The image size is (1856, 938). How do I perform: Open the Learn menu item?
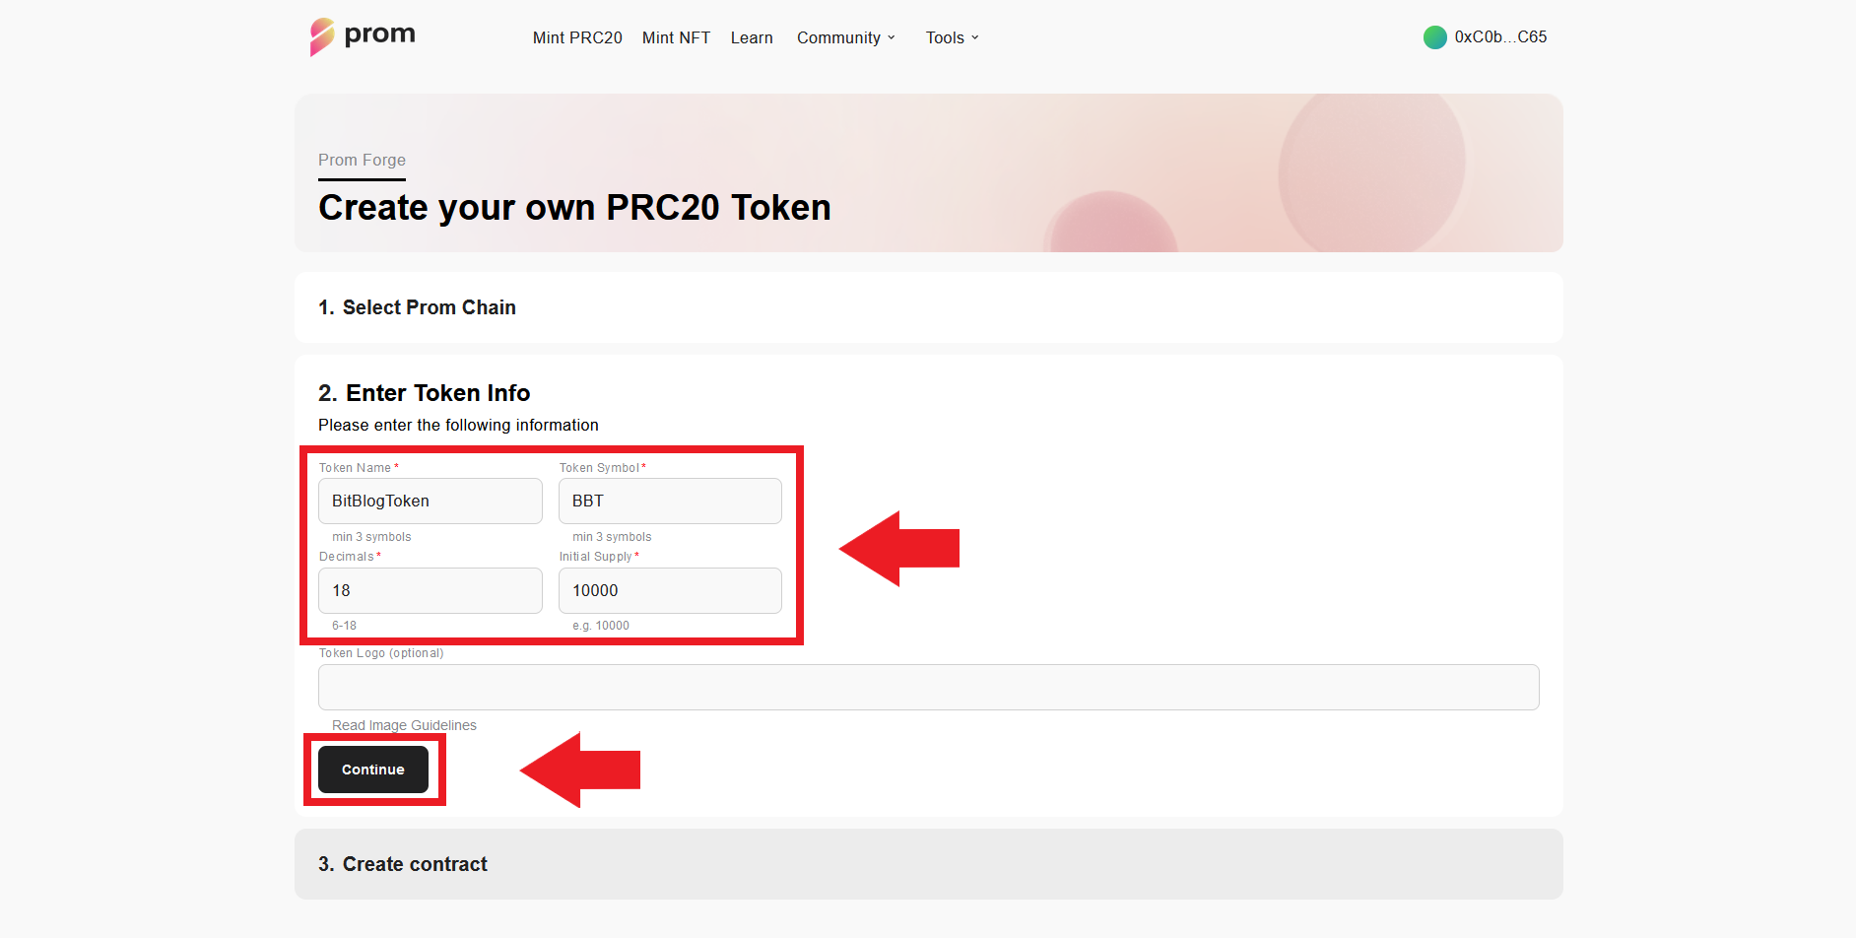pyautogui.click(x=752, y=37)
